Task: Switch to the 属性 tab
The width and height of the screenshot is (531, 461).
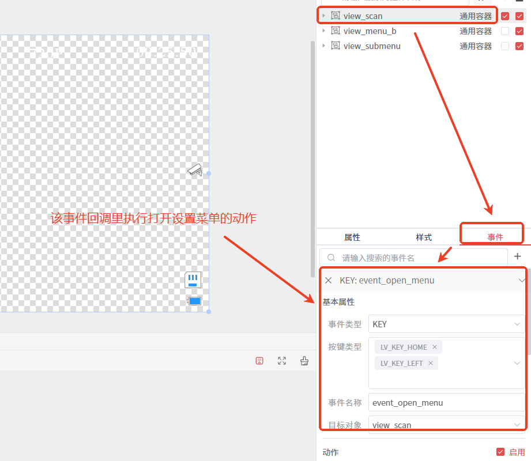Action: pos(352,237)
